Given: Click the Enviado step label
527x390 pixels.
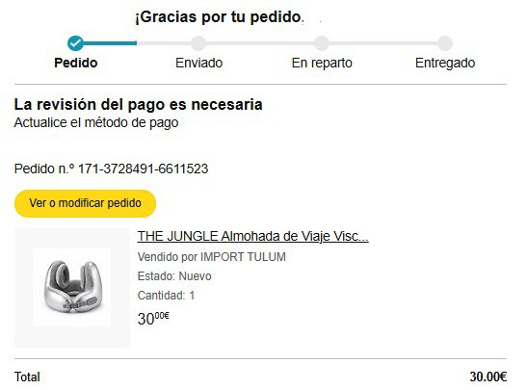Looking at the screenshot, I should (x=199, y=63).
